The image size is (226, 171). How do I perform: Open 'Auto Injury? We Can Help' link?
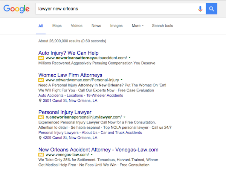68,53
